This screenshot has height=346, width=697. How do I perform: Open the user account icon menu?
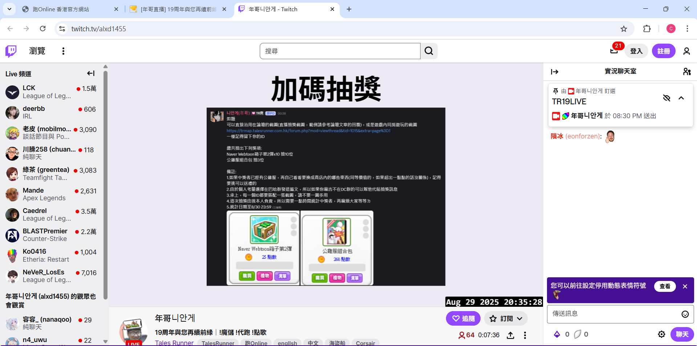[686, 51]
